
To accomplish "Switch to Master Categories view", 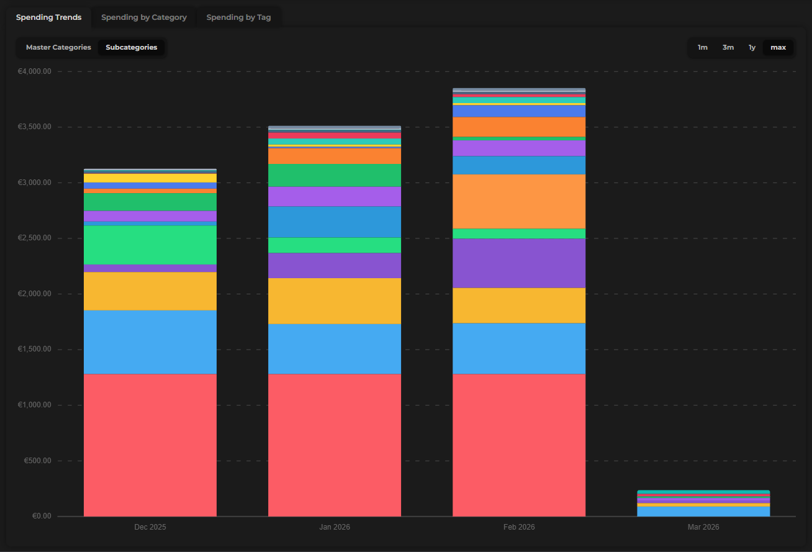I will [58, 47].
